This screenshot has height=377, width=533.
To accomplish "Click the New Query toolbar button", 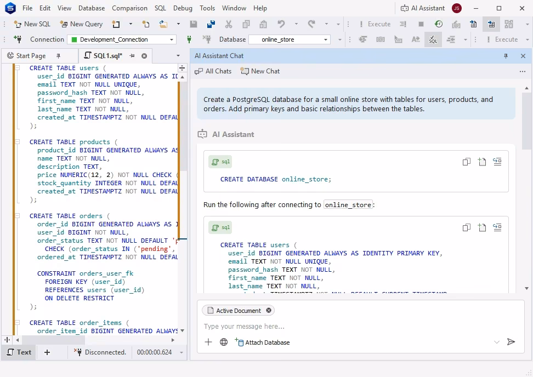I will 81,24.
